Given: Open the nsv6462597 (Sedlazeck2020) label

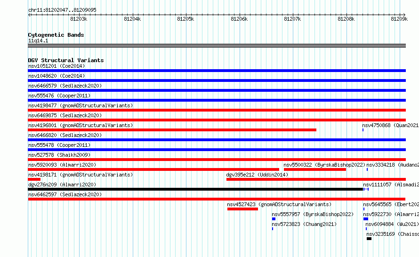Looking at the screenshot, I should pyautogui.click(x=65, y=194).
